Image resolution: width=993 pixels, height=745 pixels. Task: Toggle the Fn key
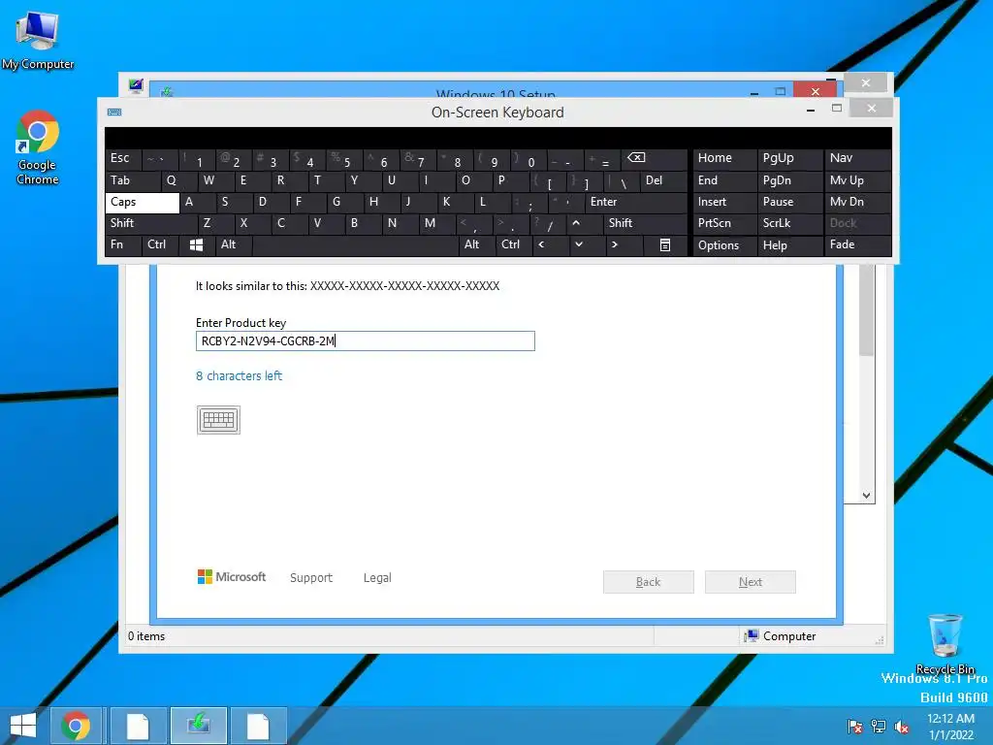[x=123, y=244]
